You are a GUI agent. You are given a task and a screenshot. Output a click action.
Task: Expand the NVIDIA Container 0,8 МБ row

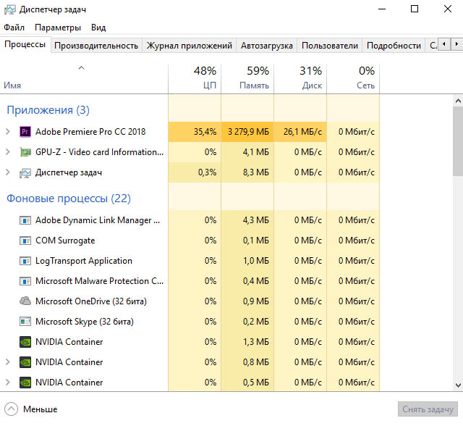(8, 362)
